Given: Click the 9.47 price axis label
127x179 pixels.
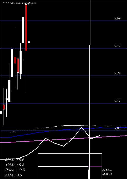Looking at the screenshot, I should tap(117, 46).
